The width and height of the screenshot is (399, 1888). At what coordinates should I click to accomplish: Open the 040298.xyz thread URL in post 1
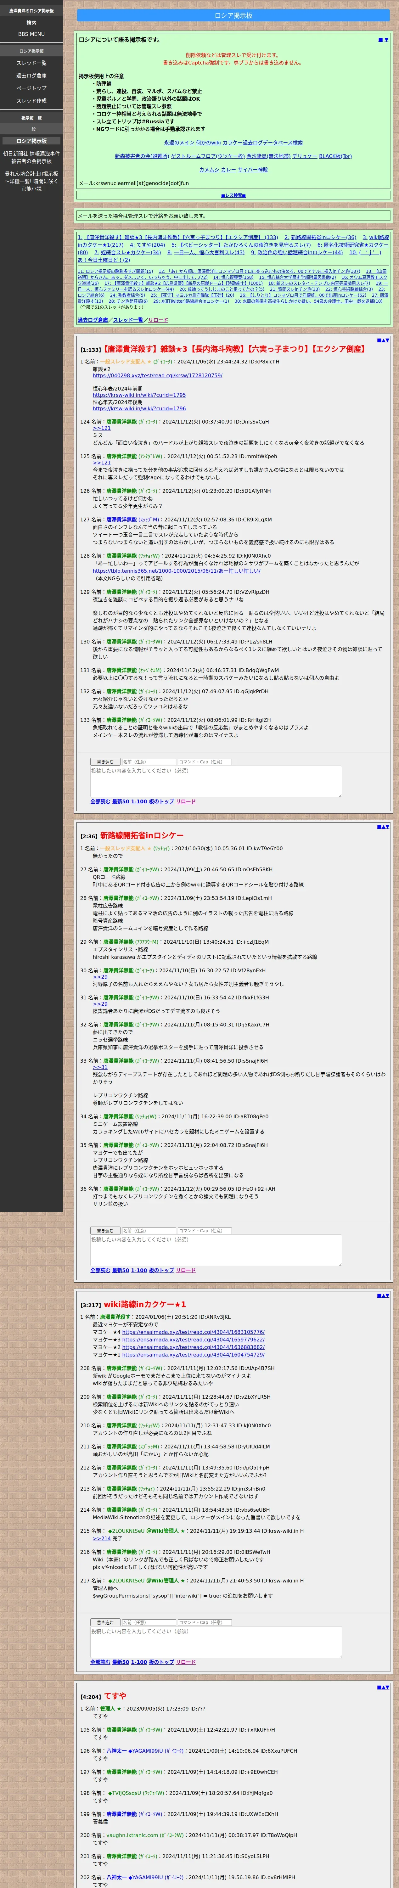click(x=157, y=375)
